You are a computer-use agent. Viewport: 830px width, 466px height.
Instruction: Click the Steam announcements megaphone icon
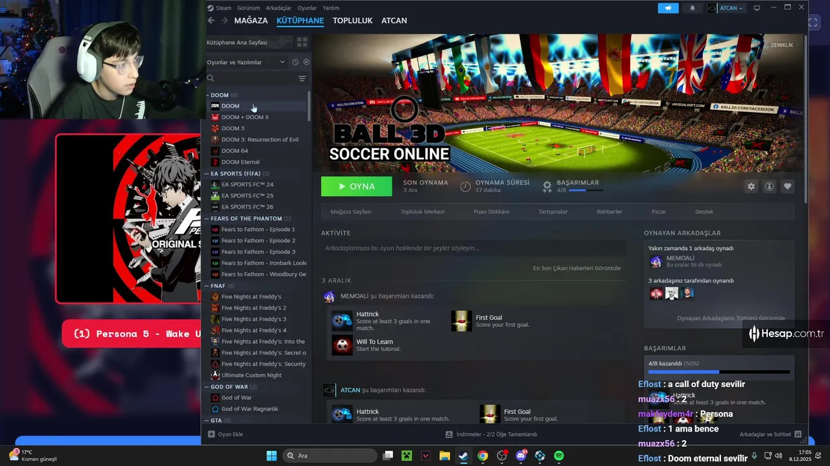click(x=668, y=8)
